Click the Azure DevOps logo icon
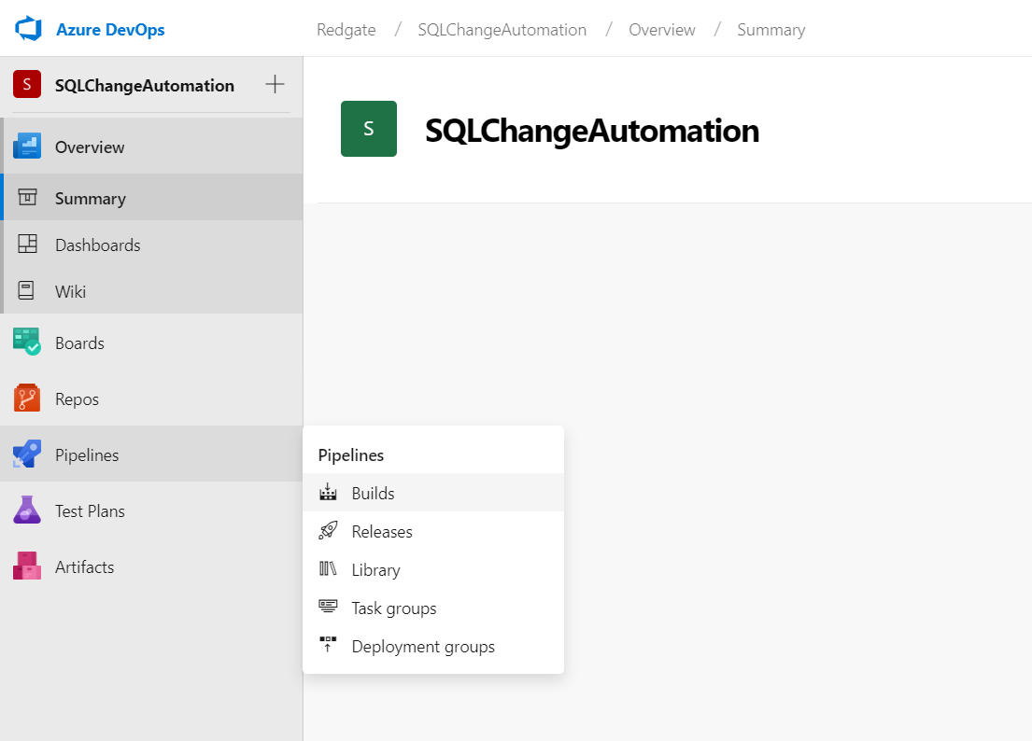1032x741 pixels. point(28,29)
